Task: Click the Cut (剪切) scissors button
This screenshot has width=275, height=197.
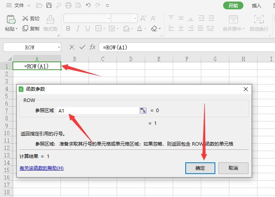Action: [31, 18]
